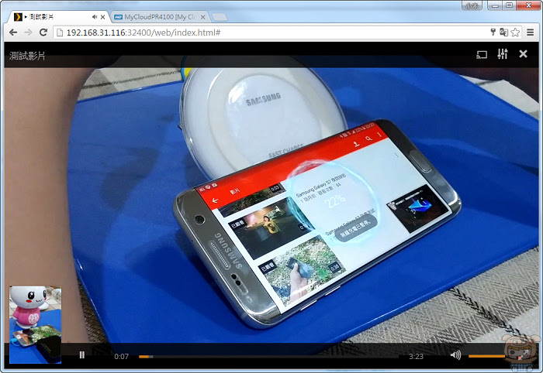543x373 pixels.
Task: Mute audio with the speaker icon
Action: tap(456, 355)
